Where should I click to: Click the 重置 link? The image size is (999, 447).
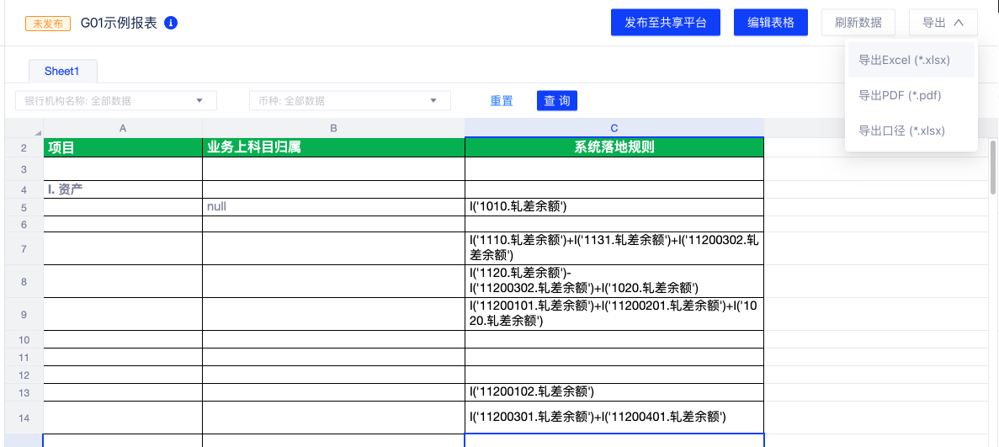pyautogui.click(x=502, y=101)
